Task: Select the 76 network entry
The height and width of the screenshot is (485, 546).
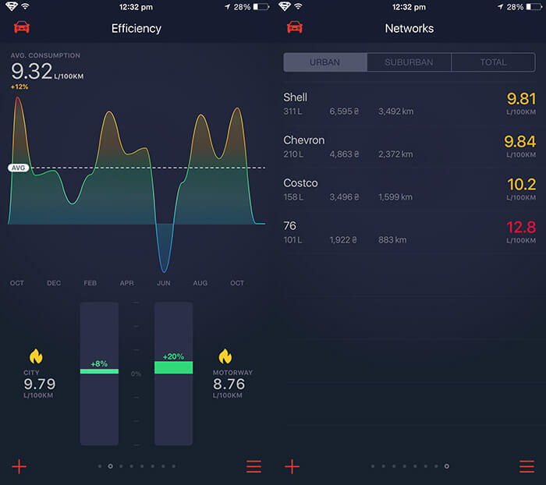Action: 409,232
